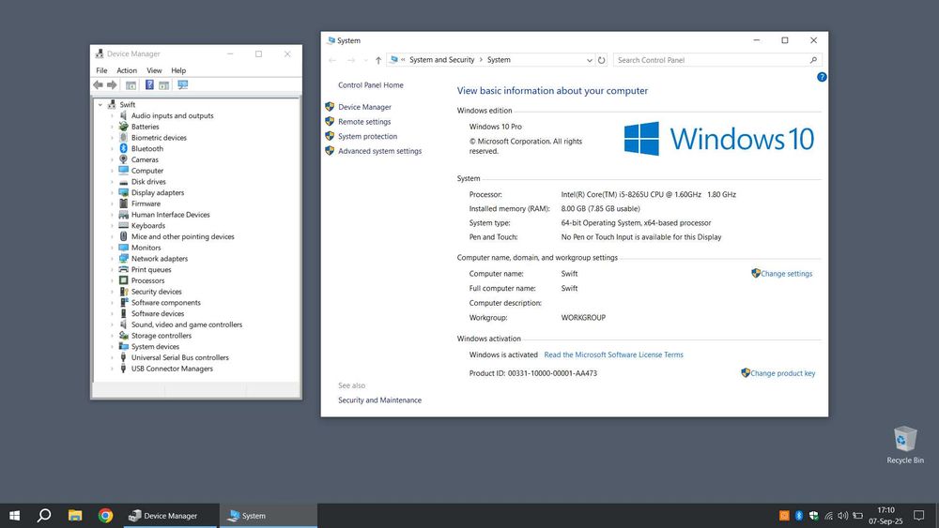Open the Start menu
This screenshot has height=528, width=939.
pyautogui.click(x=15, y=516)
